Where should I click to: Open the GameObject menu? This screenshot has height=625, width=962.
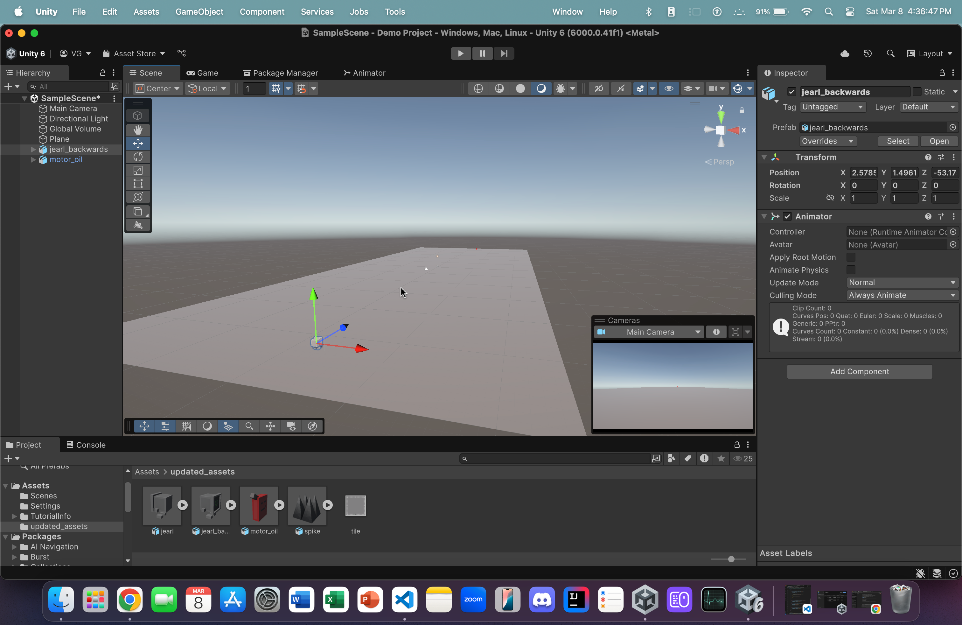[199, 12]
